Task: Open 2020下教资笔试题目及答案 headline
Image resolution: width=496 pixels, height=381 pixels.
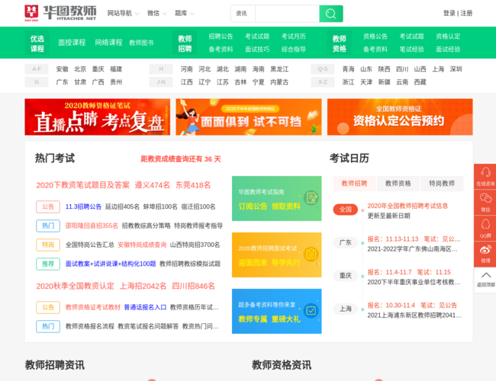Action: coord(83,185)
